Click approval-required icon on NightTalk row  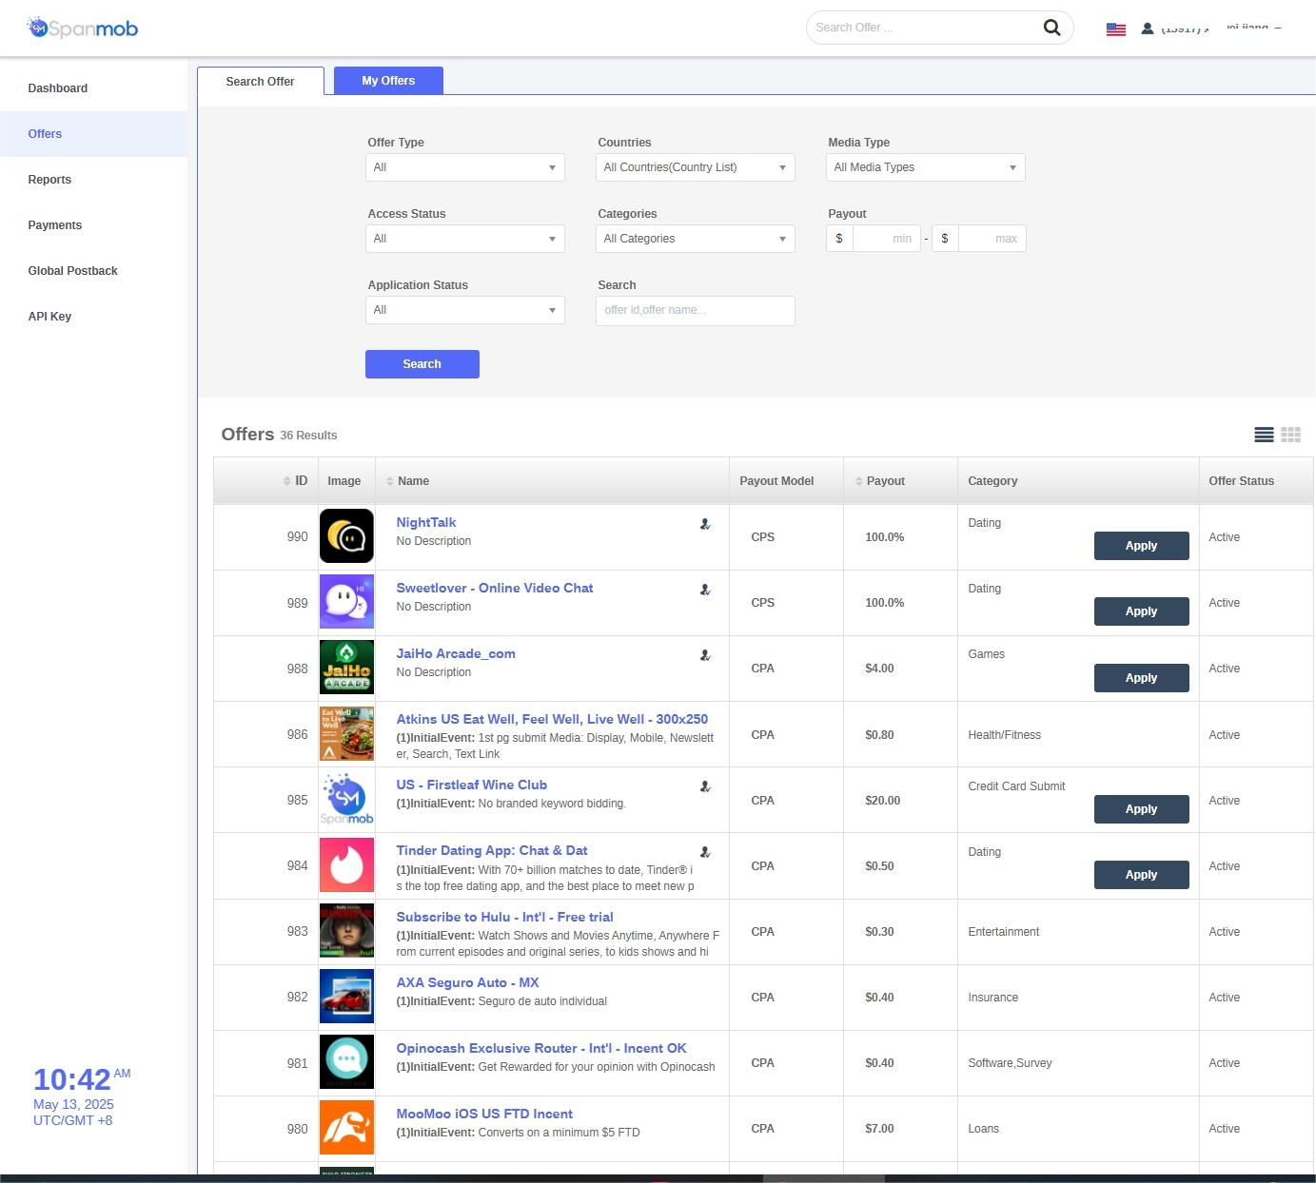pyautogui.click(x=705, y=524)
